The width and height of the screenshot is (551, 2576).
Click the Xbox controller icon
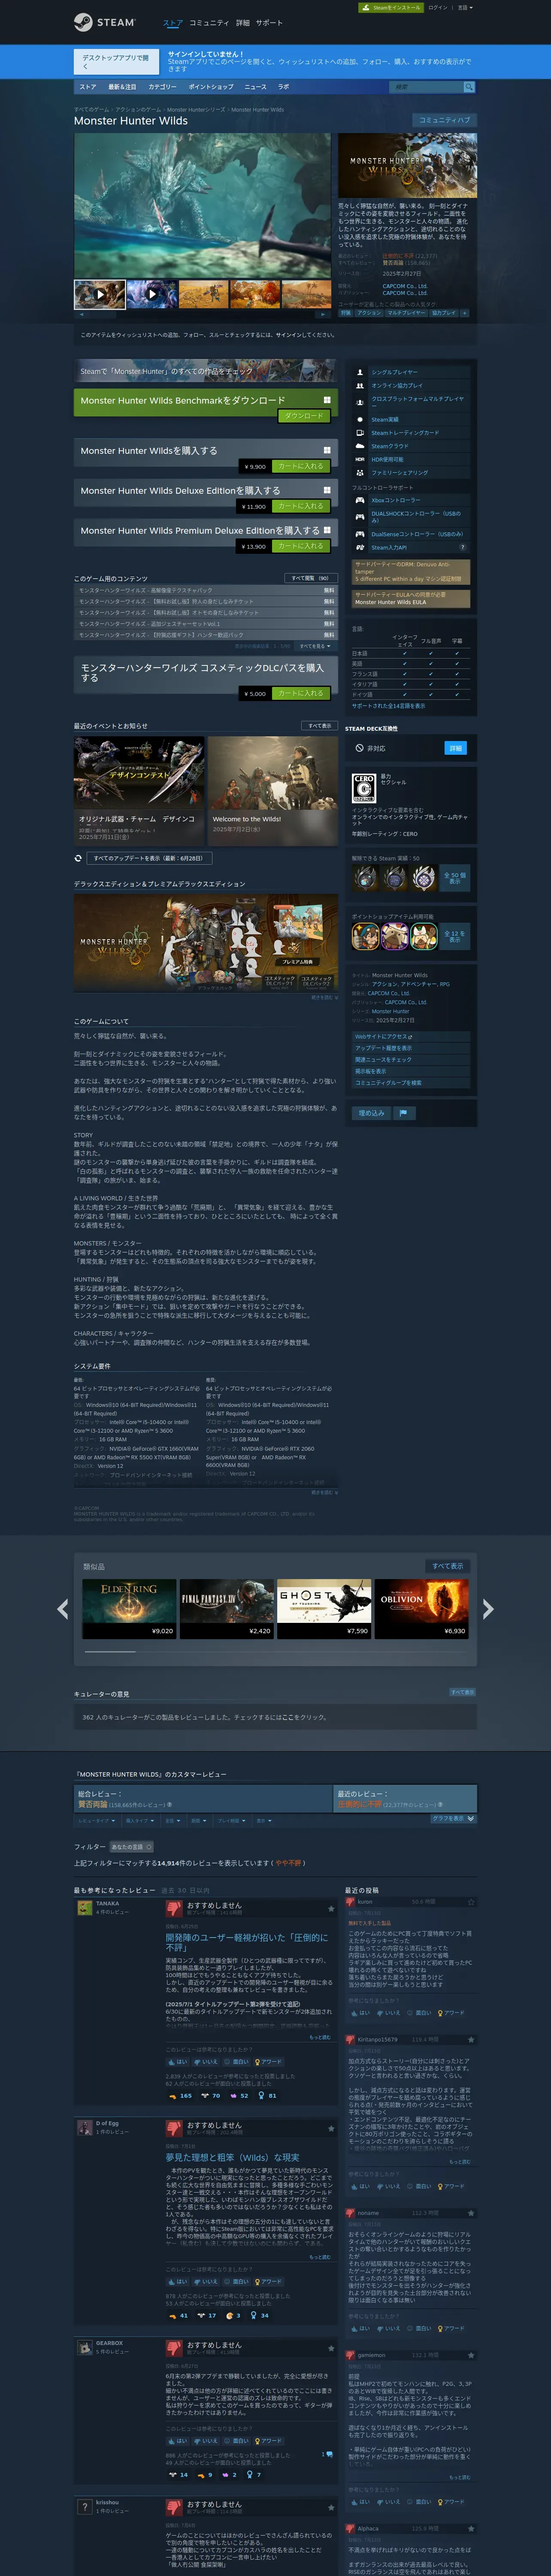tap(360, 500)
